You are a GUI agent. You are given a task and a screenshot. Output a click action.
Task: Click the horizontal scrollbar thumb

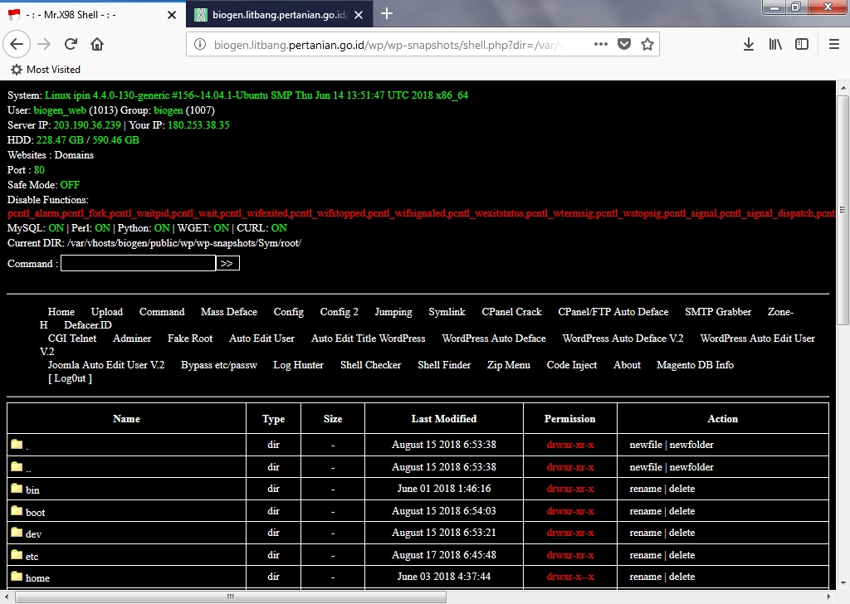tap(231, 597)
